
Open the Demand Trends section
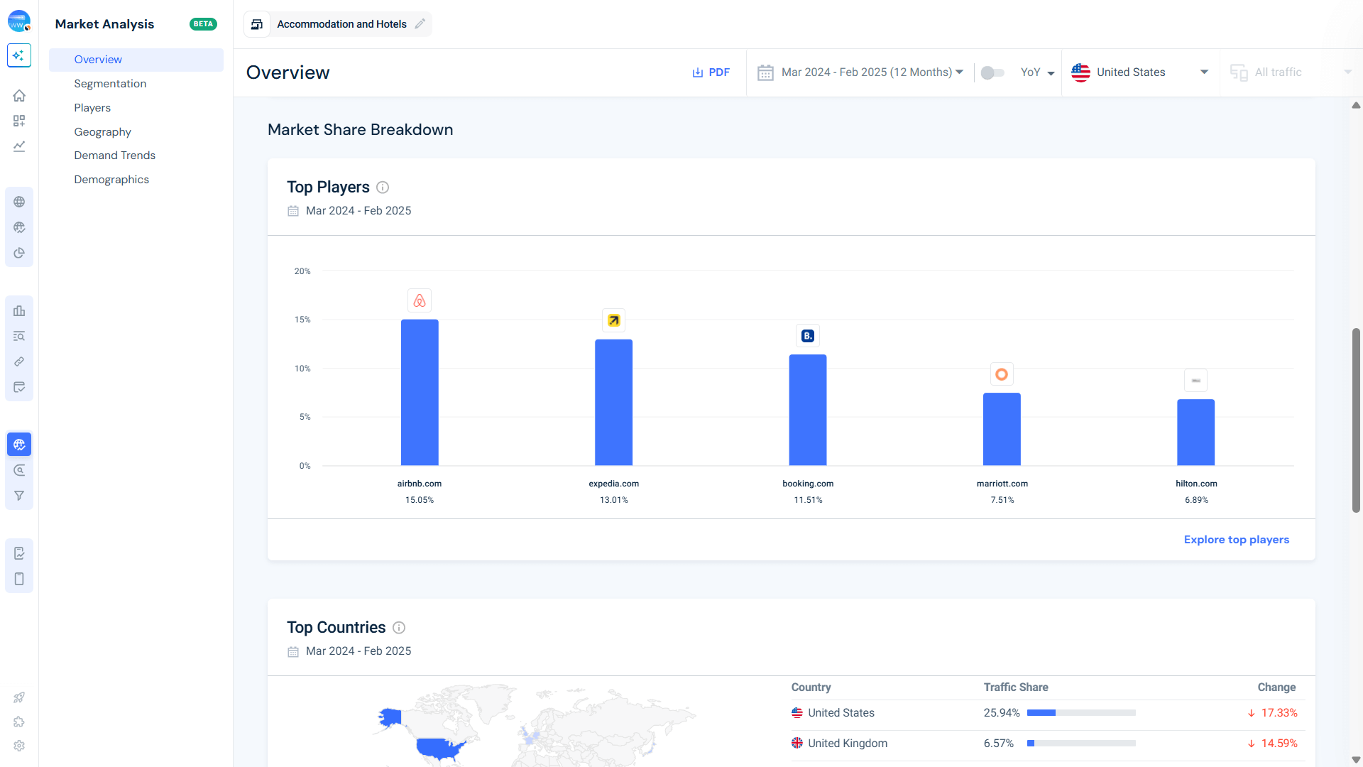[x=114, y=156]
